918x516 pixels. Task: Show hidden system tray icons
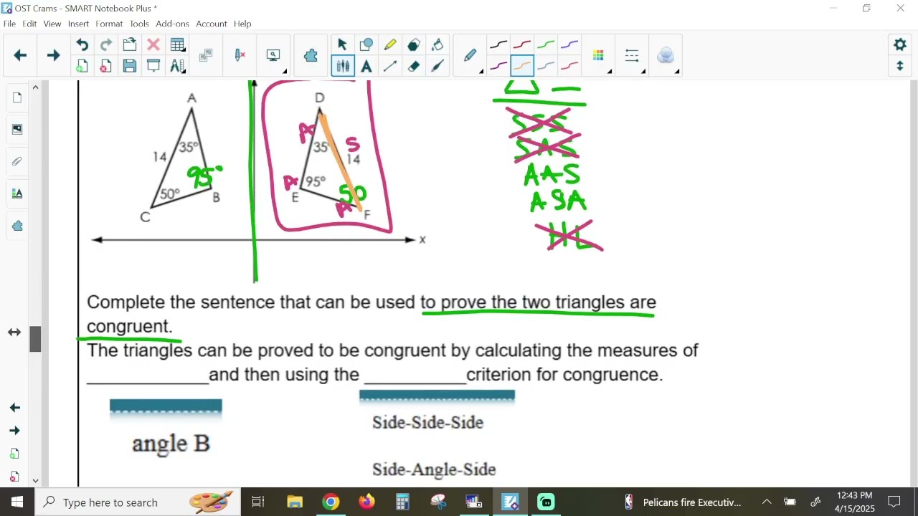[767, 502]
